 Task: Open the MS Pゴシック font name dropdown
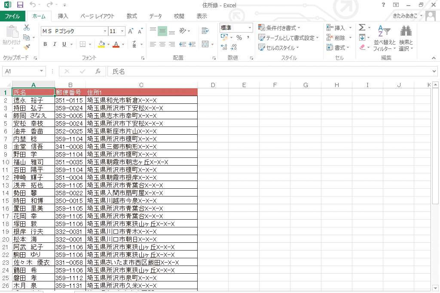(x=105, y=31)
